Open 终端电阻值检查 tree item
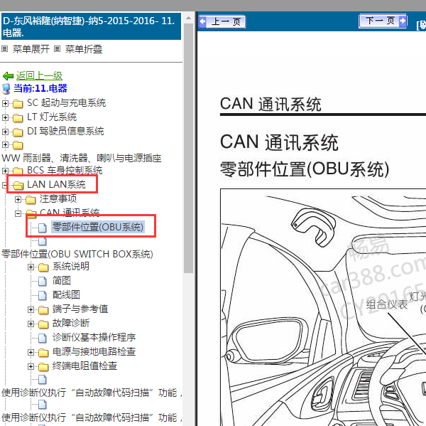 [84, 366]
